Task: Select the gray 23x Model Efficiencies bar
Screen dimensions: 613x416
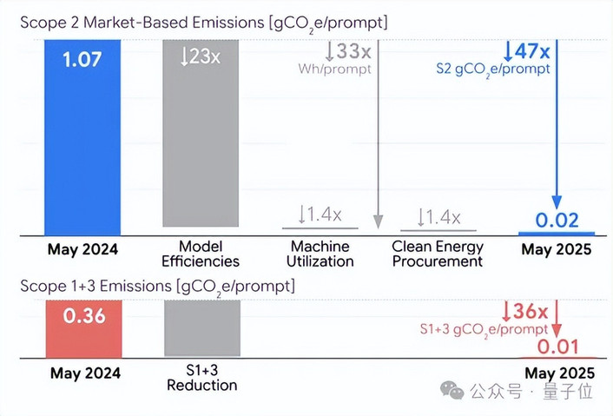Action: [201, 134]
